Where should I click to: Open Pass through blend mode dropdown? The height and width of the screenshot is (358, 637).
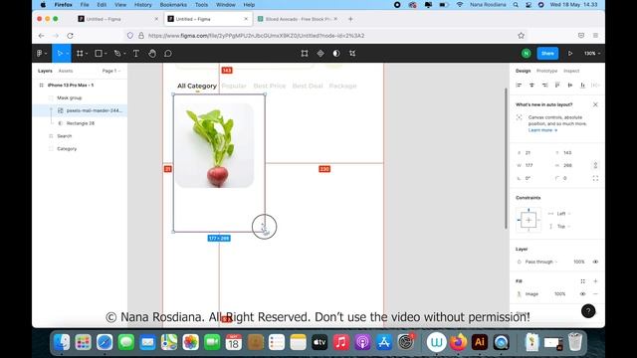(x=541, y=262)
